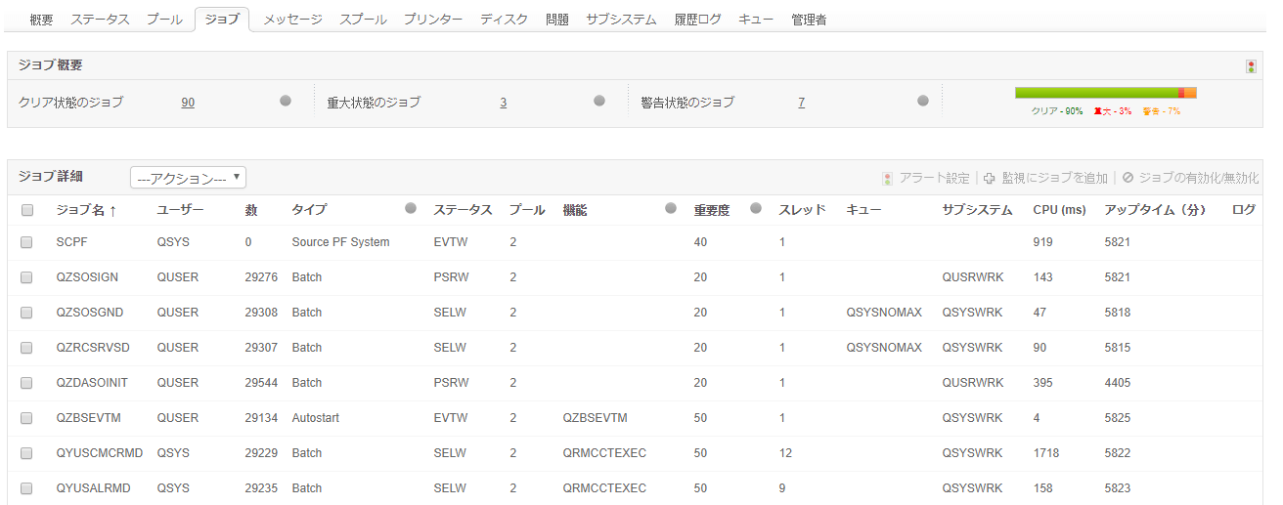Check the box for SCPF job
The width and height of the screenshot is (1283, 505).
(x=27, y=242)
